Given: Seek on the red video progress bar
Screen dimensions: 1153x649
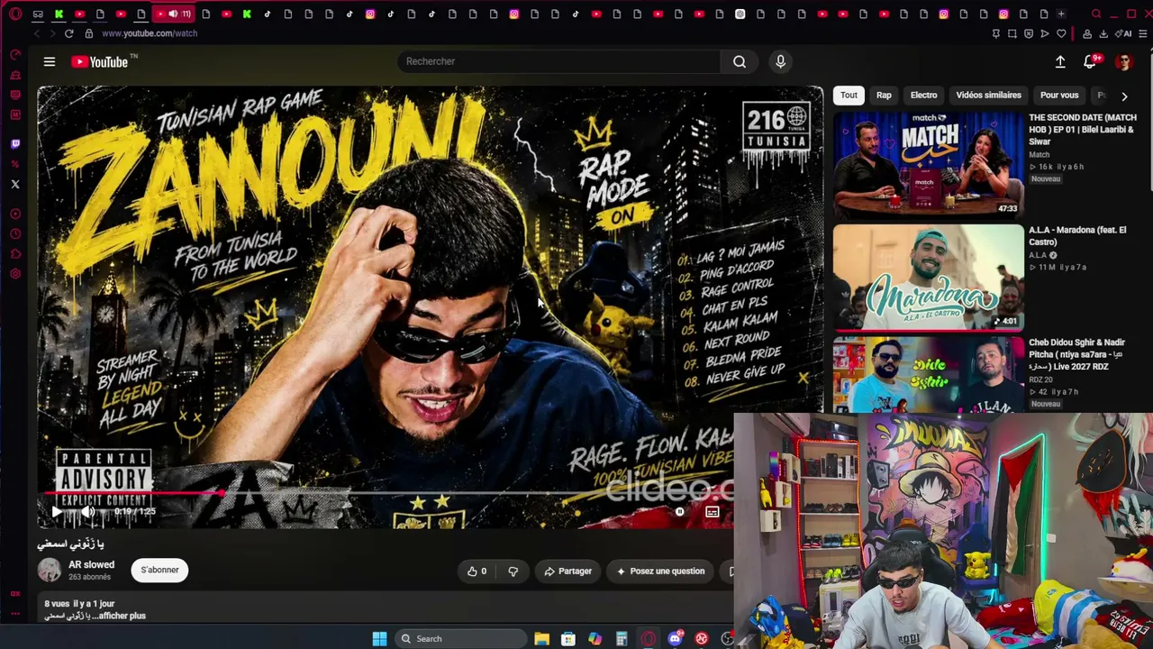Looking at the screenshot, I should pyautogui.click(x=132, y=493).
